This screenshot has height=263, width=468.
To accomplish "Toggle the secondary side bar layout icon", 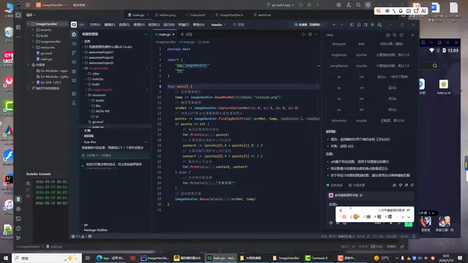I will point(366,25).
